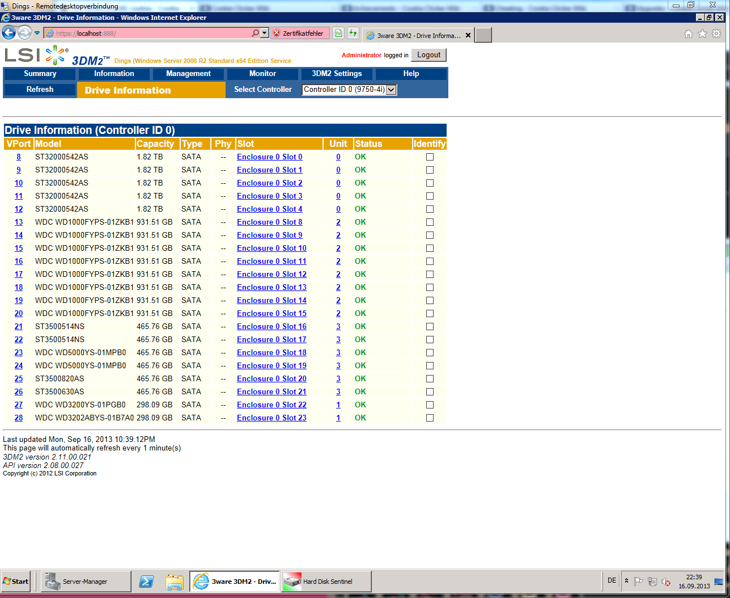Tick Identify checkbox for VPort 27
Image resolution: width=730 pixels, height=598 pixels.
click(430, 405)
